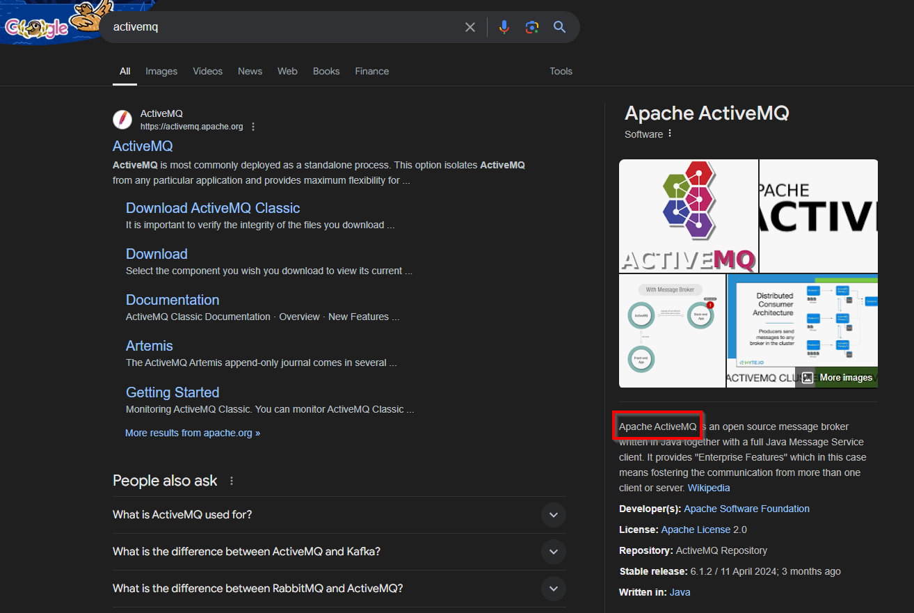
Task: Open the Download ActiveMQ Classic link
Action: 213,208
